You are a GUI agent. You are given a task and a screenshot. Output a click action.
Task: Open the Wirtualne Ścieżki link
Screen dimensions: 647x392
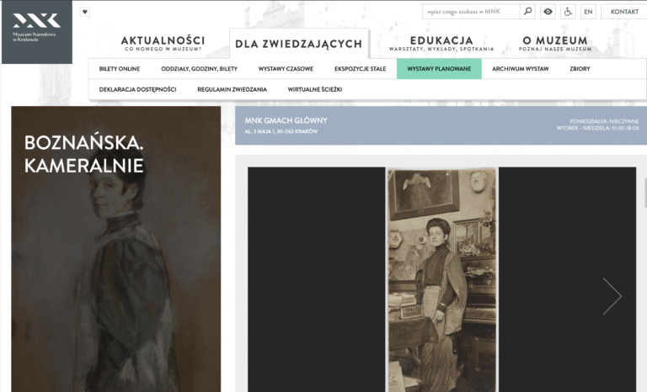pos(315,89)
